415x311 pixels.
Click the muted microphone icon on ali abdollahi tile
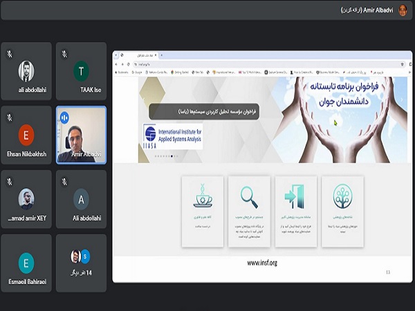[x=9, y=53]
